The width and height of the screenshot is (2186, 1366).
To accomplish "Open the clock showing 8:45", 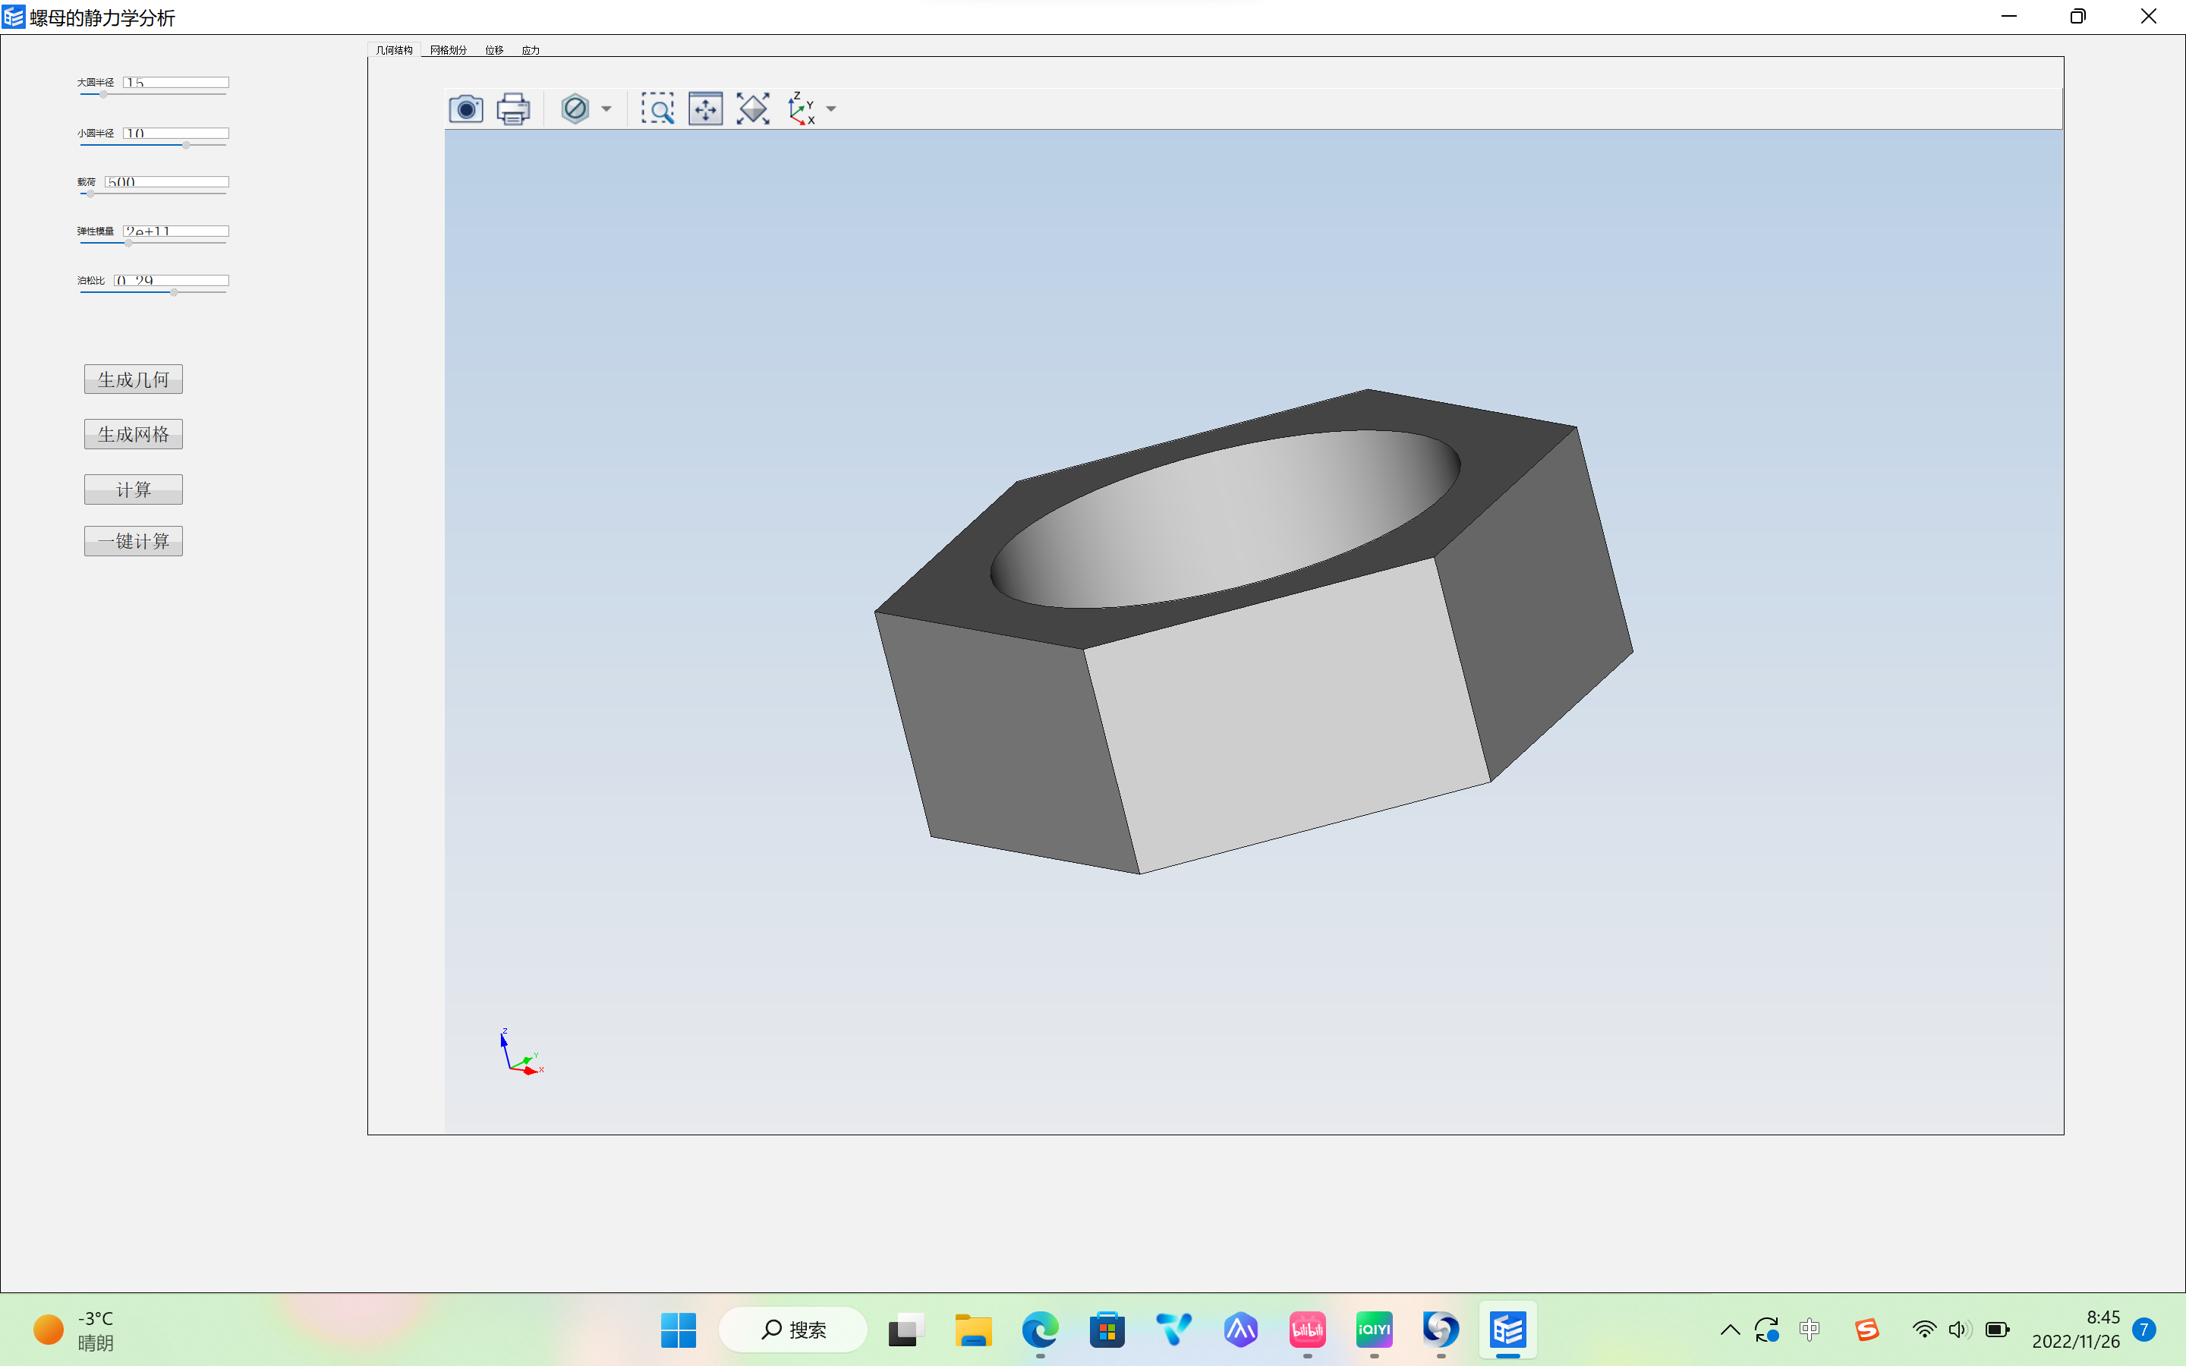I will coord(2076,1329).
